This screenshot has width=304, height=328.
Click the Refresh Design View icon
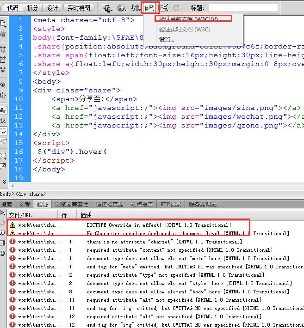(176, 8)
